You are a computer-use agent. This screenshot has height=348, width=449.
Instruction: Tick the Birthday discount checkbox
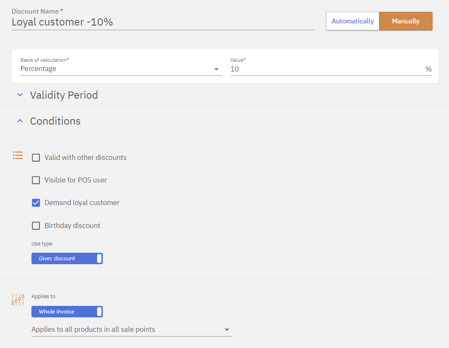pos(36,225)
